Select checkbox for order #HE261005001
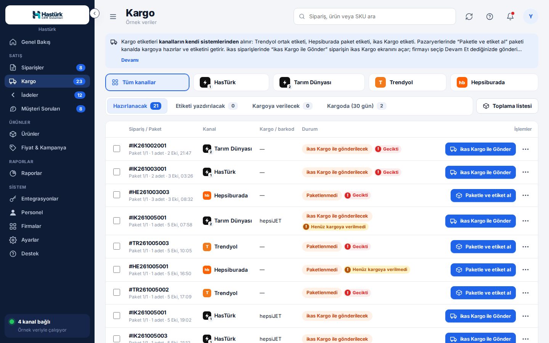The width and height of the screenshot is (549, 343). click(x=117, y=269)
